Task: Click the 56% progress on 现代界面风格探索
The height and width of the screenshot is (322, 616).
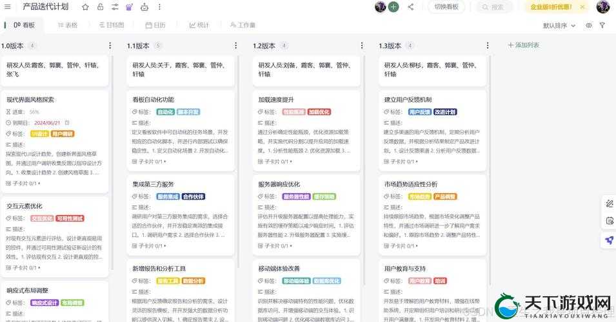Action: pyautogui.click(x=34, y=112)
